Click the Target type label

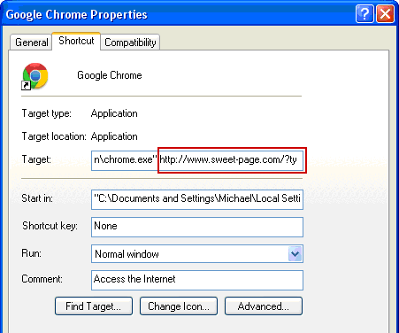(x=47, y=113)
